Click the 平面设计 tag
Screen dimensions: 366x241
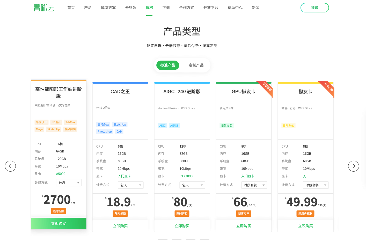pyautogui.click(x=41, y=122)
